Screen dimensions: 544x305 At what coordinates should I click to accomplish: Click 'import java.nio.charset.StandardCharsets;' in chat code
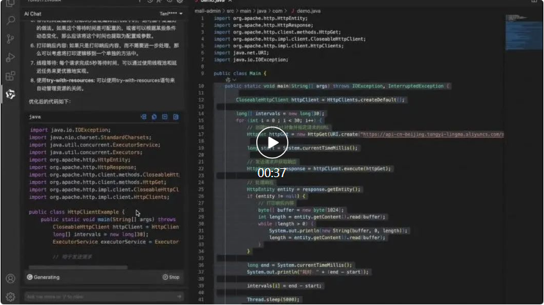[90, 137]
